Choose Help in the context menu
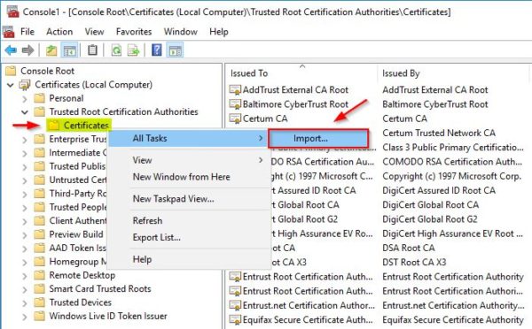Image resolution: width=532 pixels, height=329 pixels. 188,259
